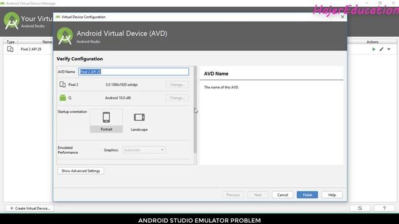Close the Virtual Device Configuration dialog
This screenshot has width=399, height=224.
tap(342, 17)
